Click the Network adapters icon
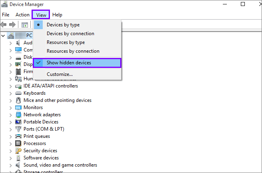This screenshot has width=262, height=173. coord(18,115)
